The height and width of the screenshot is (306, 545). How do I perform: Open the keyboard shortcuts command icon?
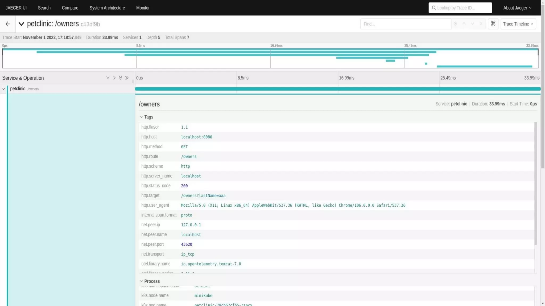point(493,24)
